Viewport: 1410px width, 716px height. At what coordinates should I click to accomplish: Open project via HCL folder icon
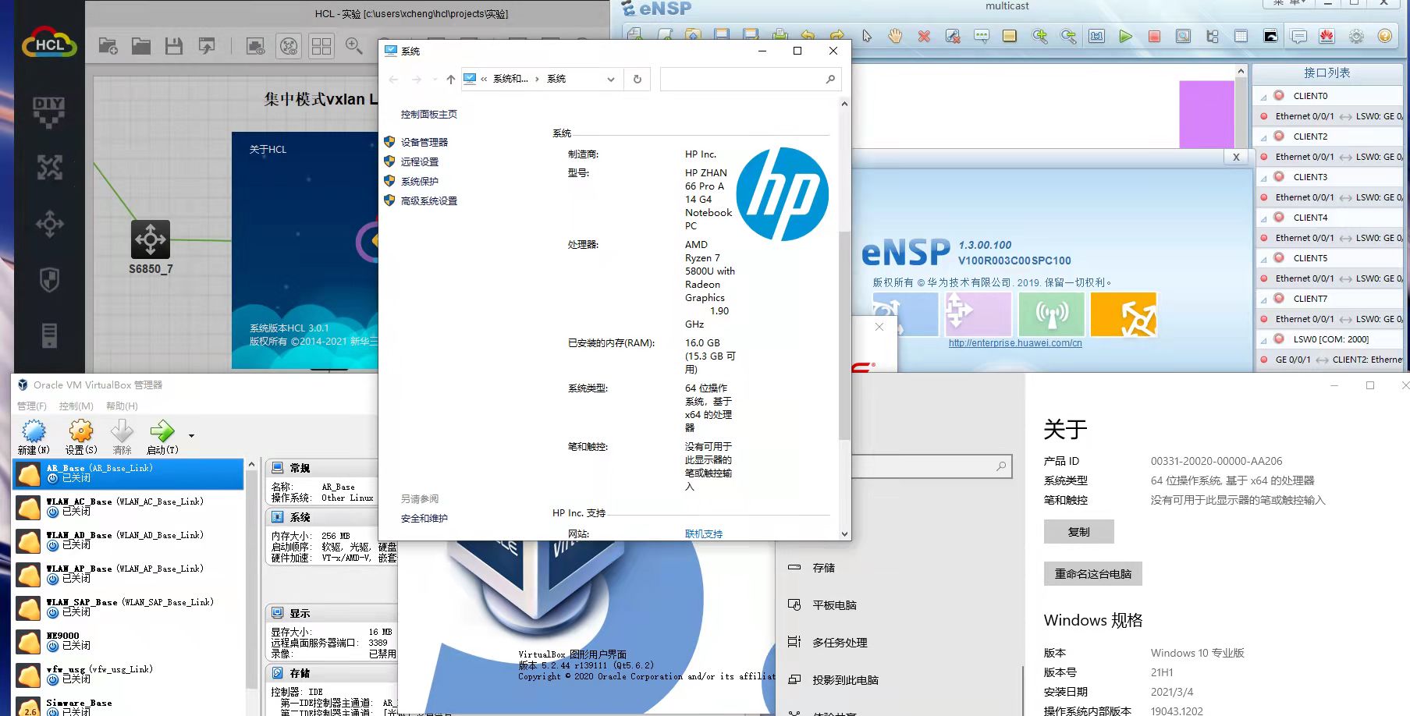click(x=141, y=46)
